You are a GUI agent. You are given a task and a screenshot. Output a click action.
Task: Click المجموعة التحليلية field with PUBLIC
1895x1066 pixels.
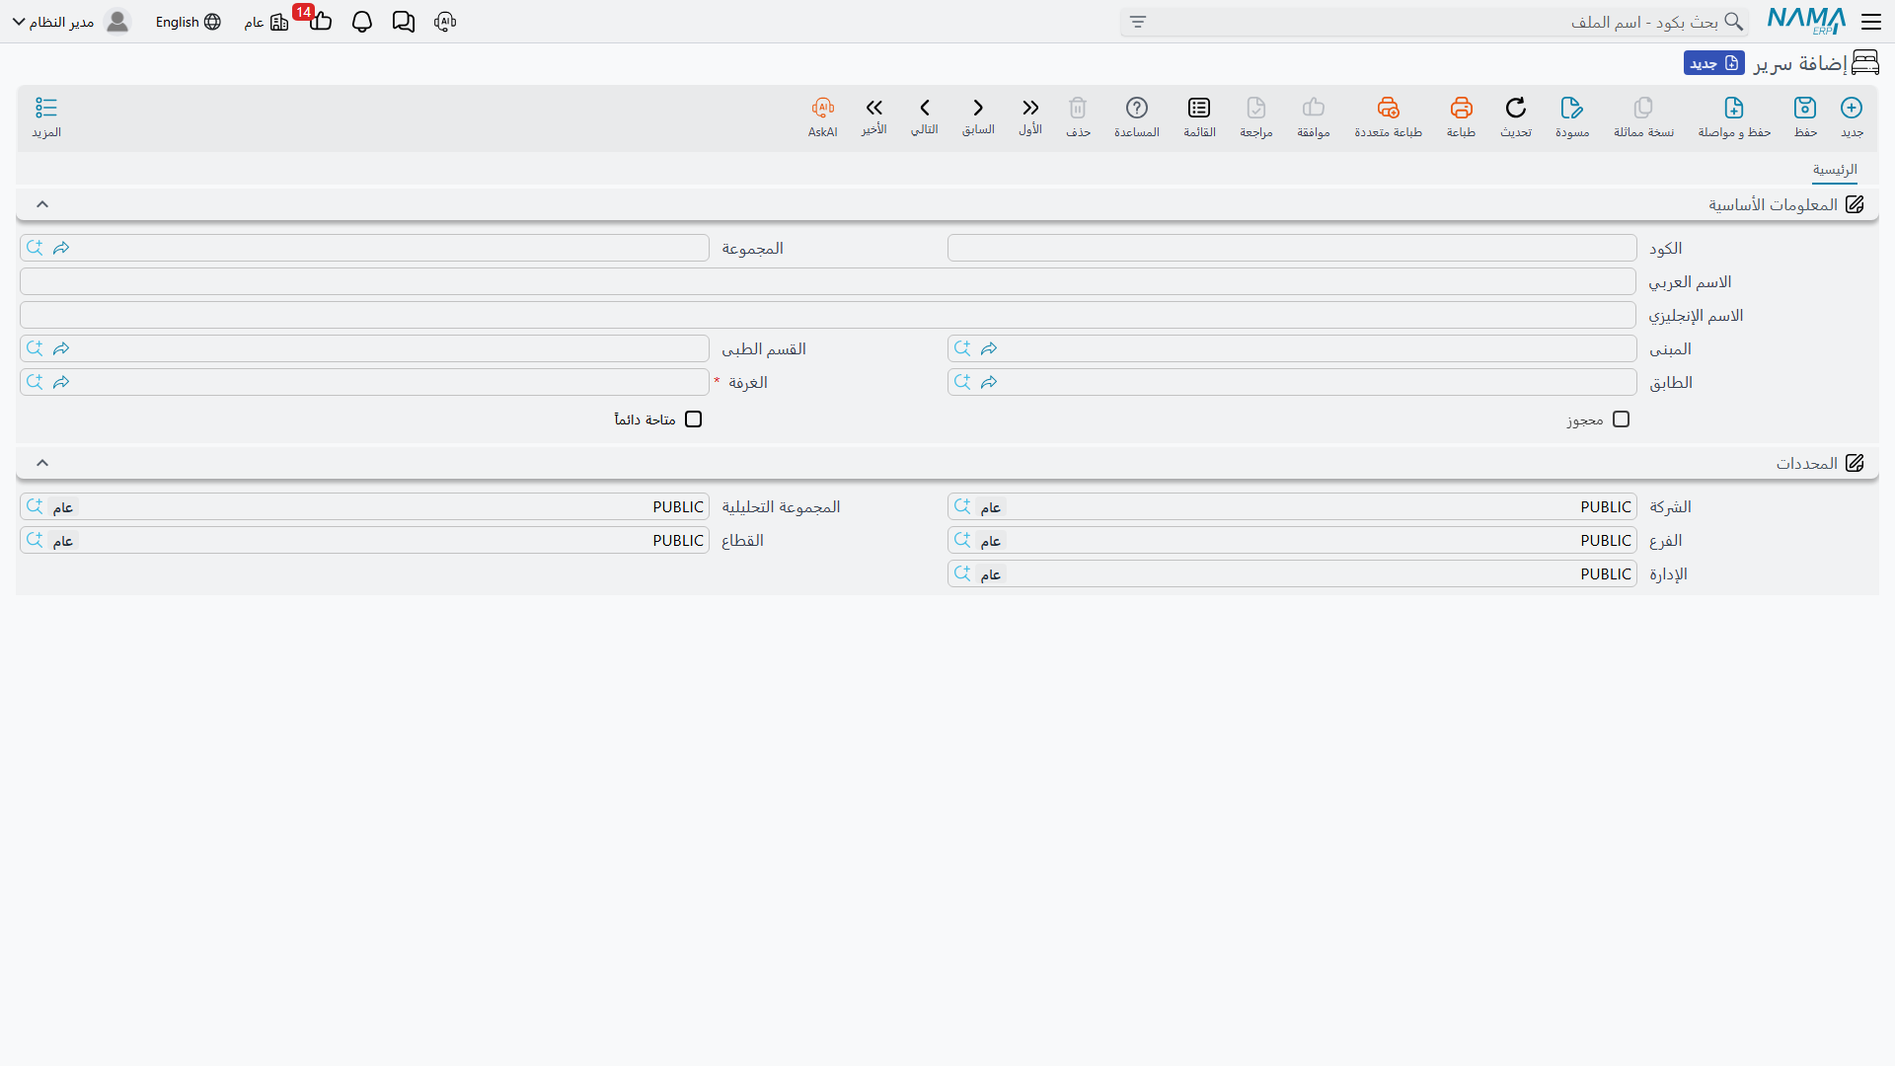point(364,506)
